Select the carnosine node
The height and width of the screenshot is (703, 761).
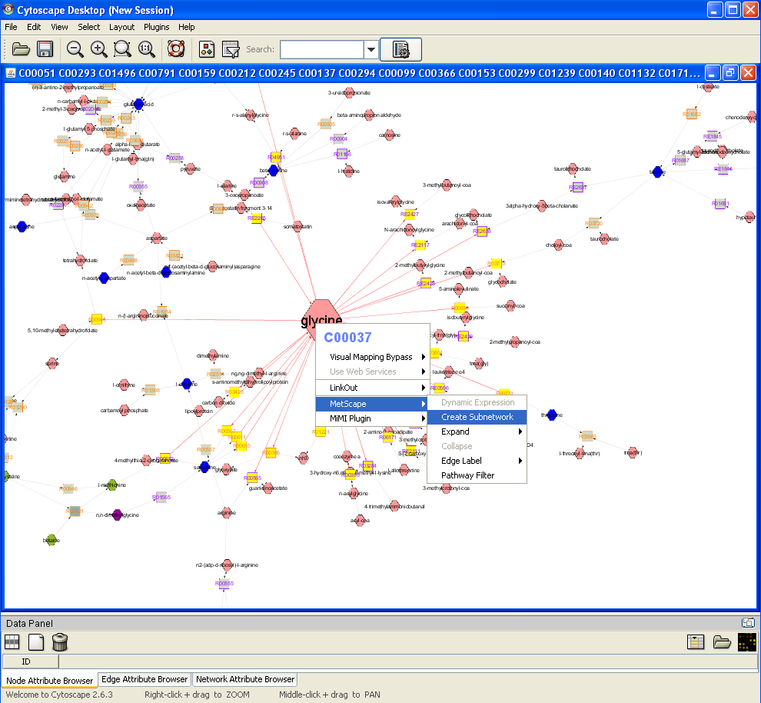click(389, 135)
